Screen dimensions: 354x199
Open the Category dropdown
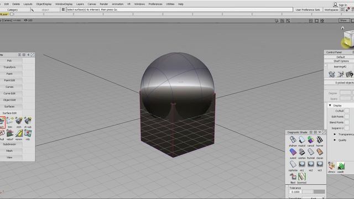click(12, 10)
